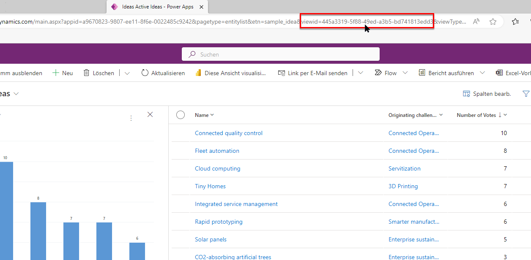Screen dimensions: 531x260
Task: Select the Ideas Active Ideas browser tab
Action: [157, 7]
